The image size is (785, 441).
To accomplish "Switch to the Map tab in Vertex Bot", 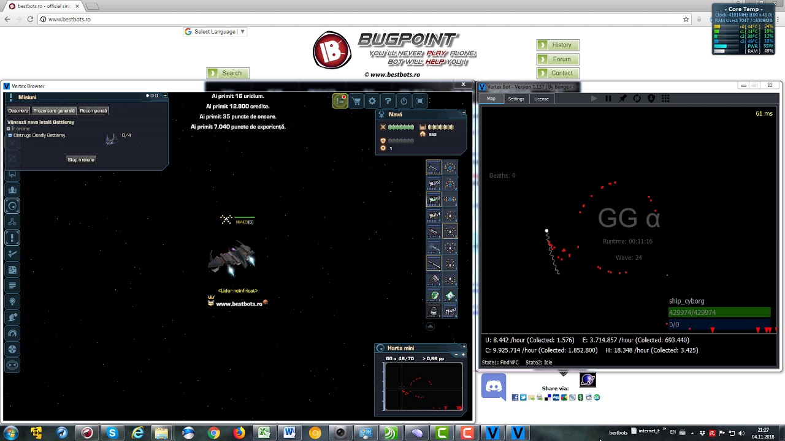I will 491,99.
